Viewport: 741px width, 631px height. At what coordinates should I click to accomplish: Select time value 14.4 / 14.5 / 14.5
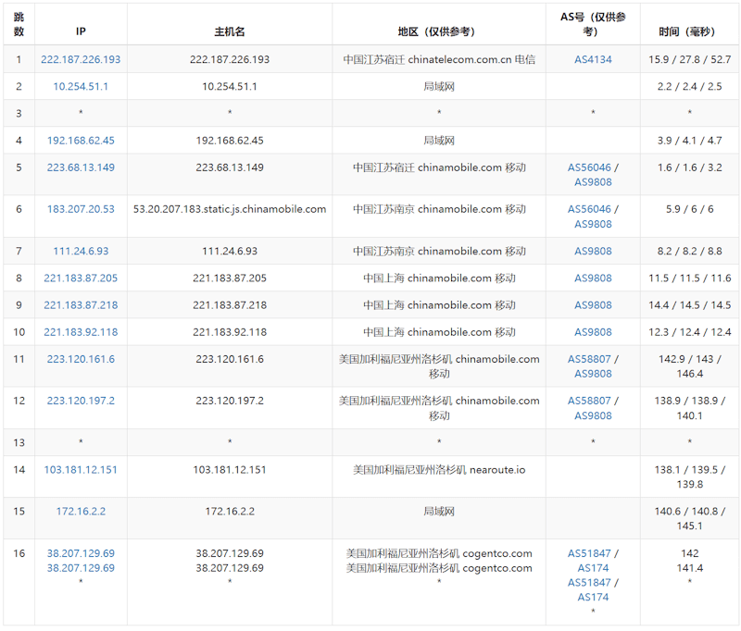tap(689, 305)
